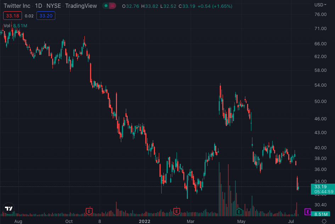335x224 pixels.
Task: Click the Twitter Inc symbol title
Action: [17, 6]
